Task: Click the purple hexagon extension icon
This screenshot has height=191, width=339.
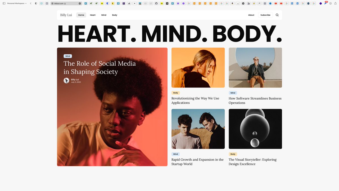Action: [x=321, y=3]
